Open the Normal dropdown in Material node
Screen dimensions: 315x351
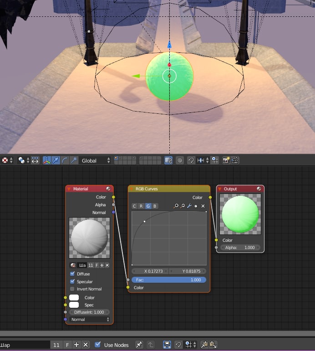click(89, 320)
